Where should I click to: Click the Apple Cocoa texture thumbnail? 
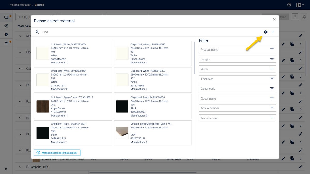43,106
